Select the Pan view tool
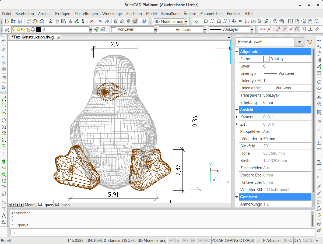323x244 pixels. pos(234,22)
